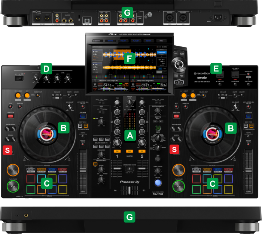Set LOOP IN on deck 1
This screenshot has width=262, height=234.
click(18, 95)
